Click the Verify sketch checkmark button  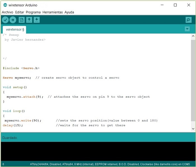point(5,20)
